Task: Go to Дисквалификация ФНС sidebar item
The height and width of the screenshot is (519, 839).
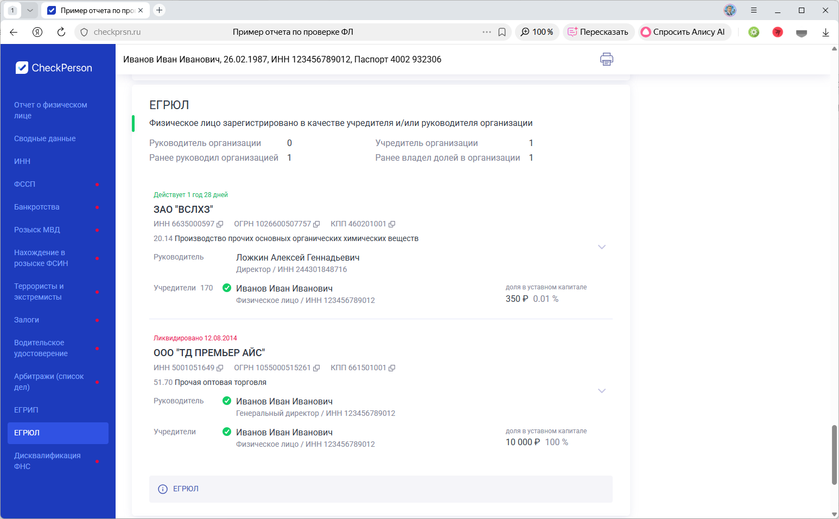Action: click(47, 461)
